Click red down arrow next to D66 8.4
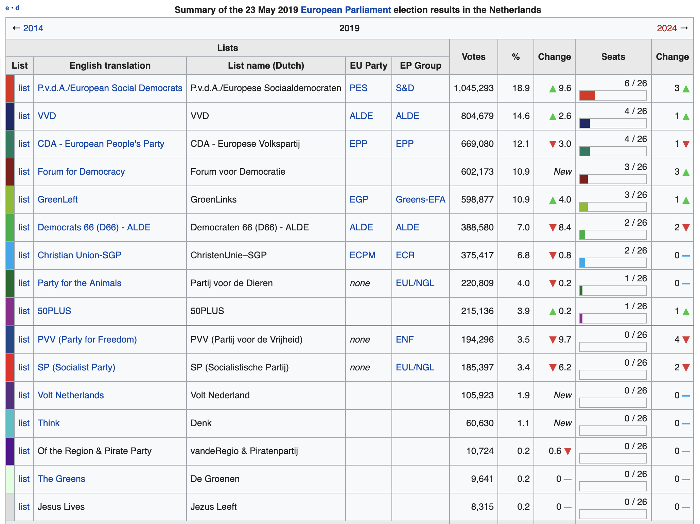The height and width of the screenshot is (524, 700). click(x=553, y=228)
